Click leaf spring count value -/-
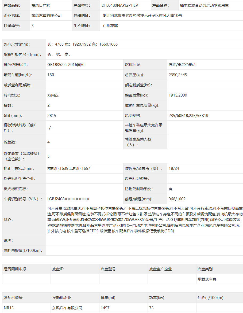This screenshot has height=313, width=243. [50, 128]
